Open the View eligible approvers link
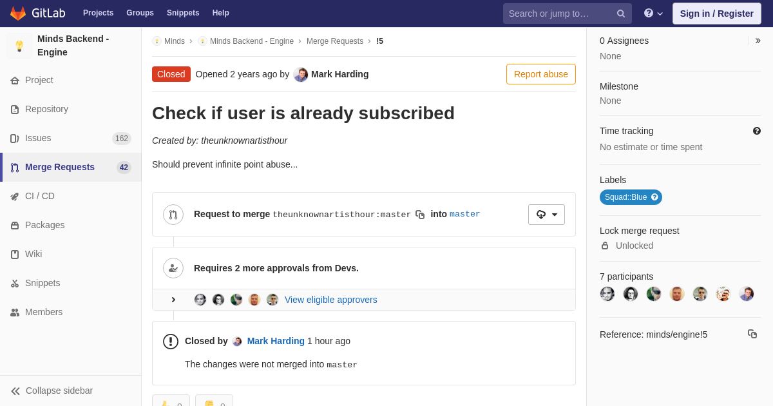This screenshot has width=773, height=406. click(331, 300)
